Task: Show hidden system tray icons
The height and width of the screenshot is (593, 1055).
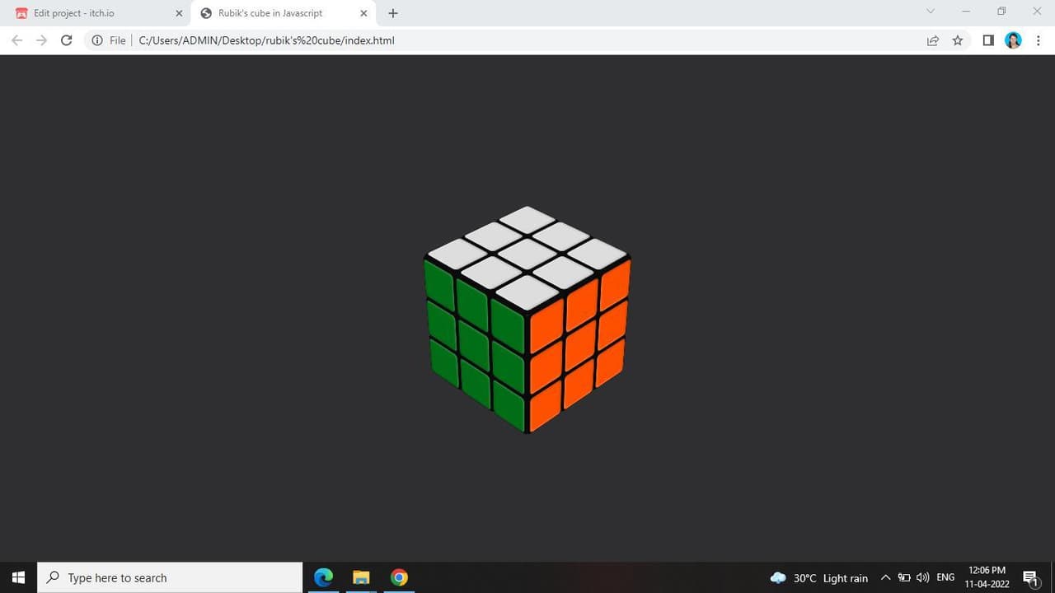Action: pyautogui.click(x=885, y=577)
